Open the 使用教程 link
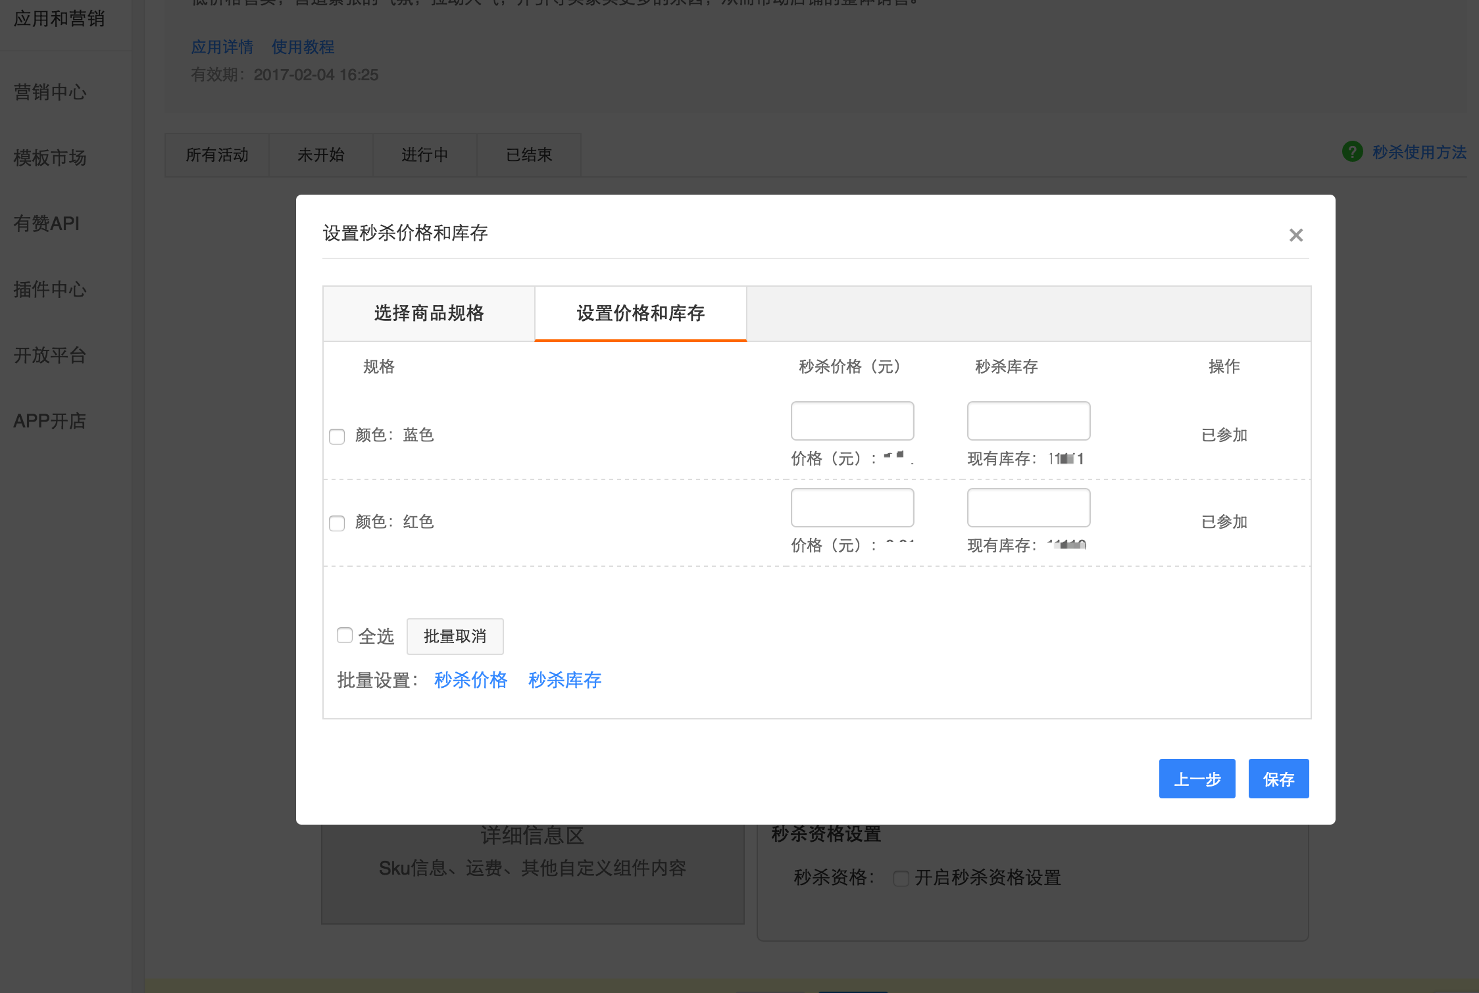 [x=303, y=47]
